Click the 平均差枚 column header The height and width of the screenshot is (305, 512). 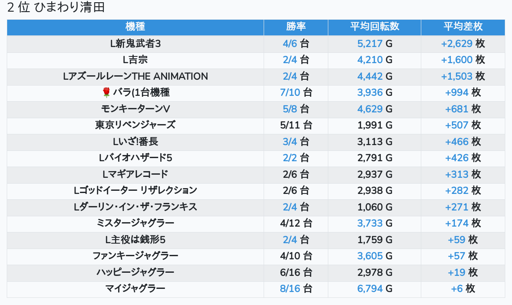pos(463,27)
